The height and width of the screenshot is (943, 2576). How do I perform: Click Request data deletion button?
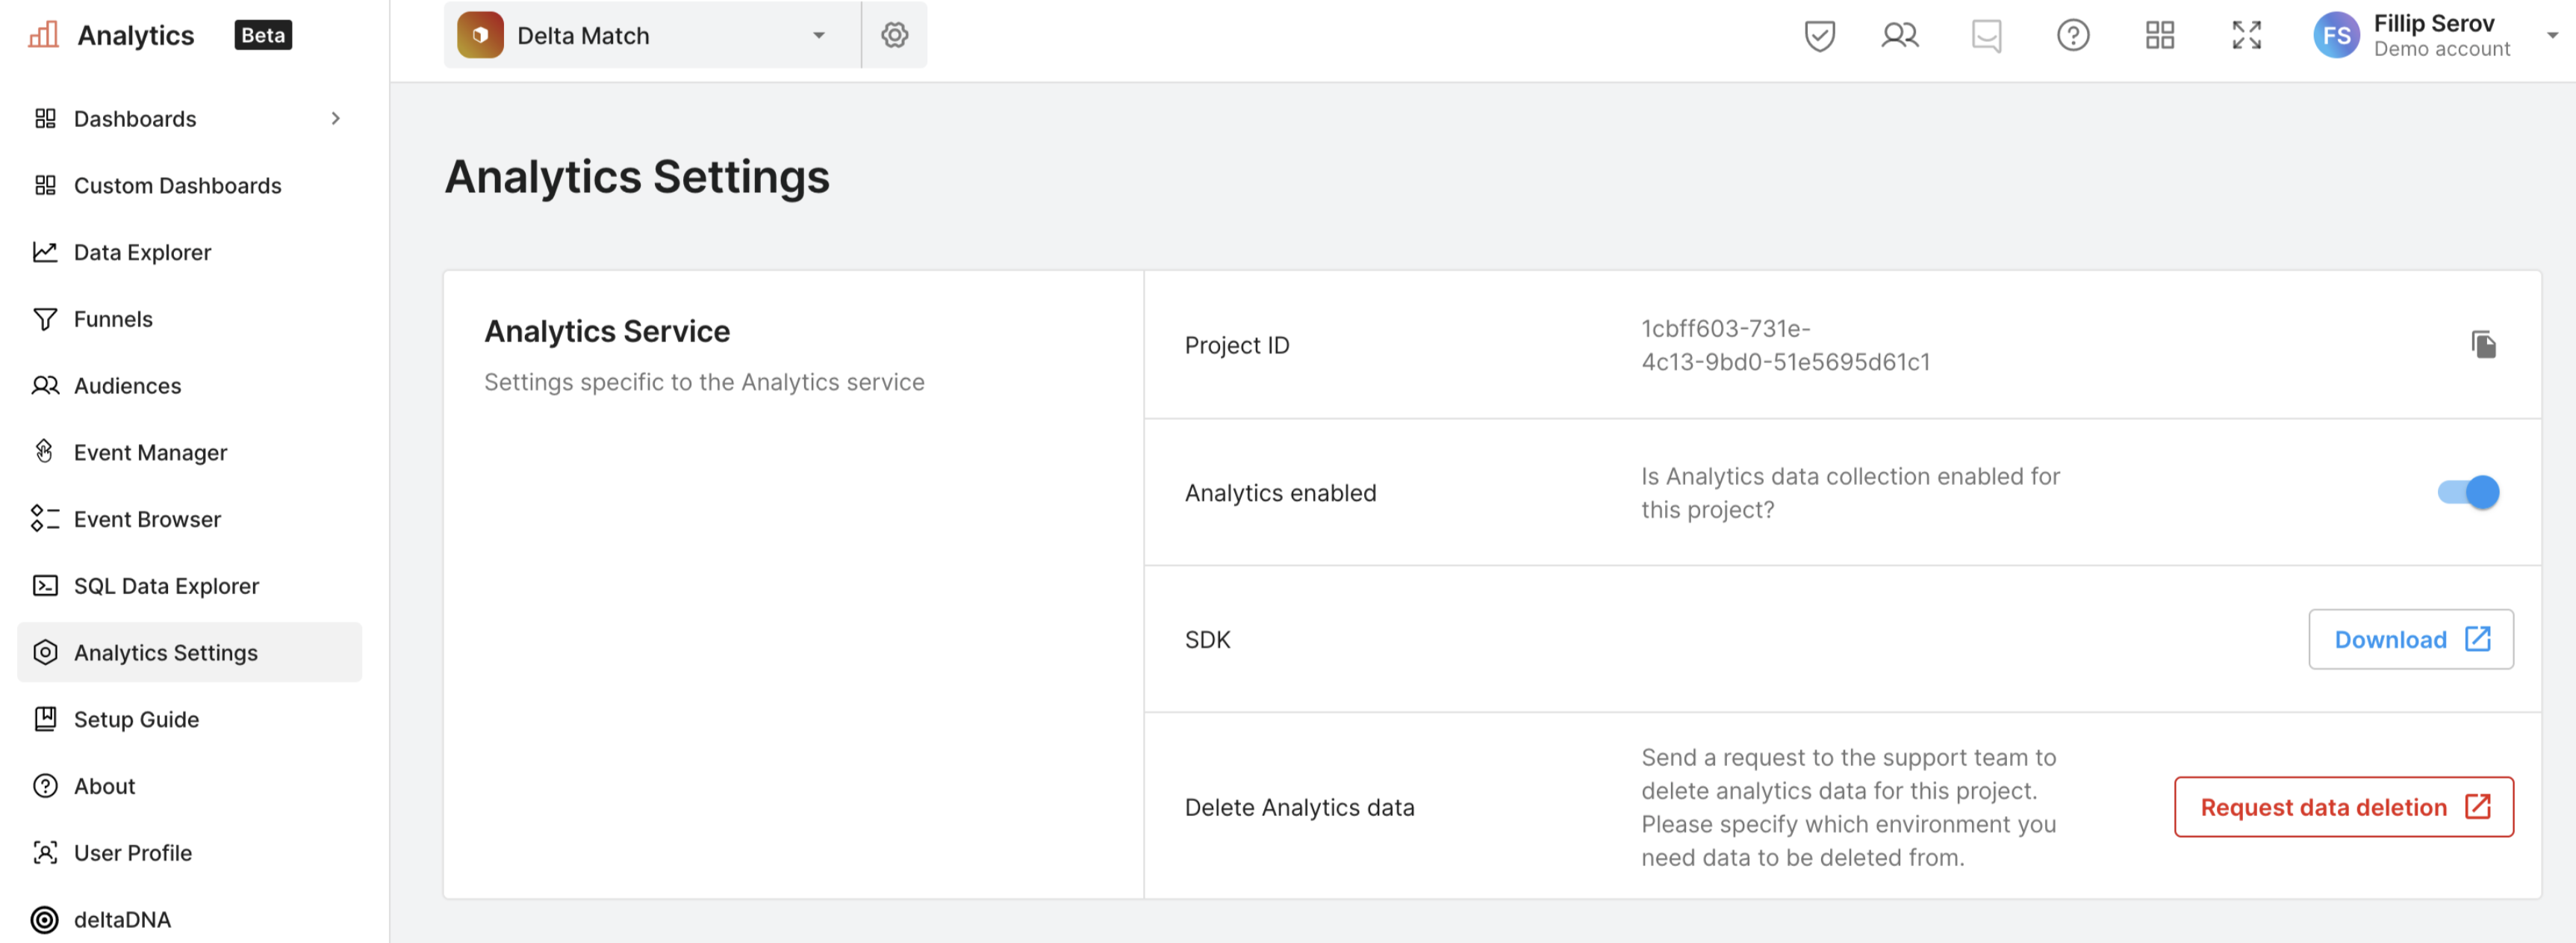[x=2343, y=807]
